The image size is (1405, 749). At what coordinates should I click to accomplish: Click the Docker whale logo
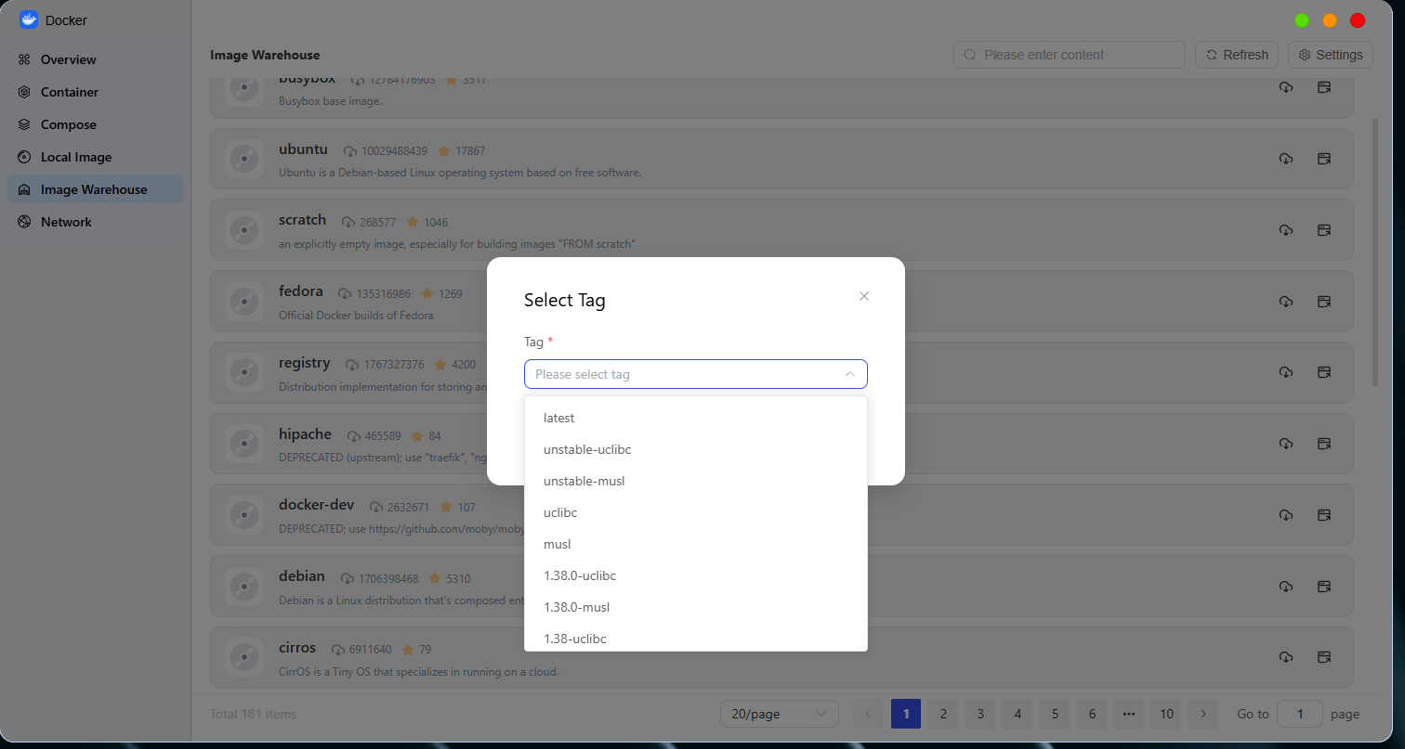29,19
